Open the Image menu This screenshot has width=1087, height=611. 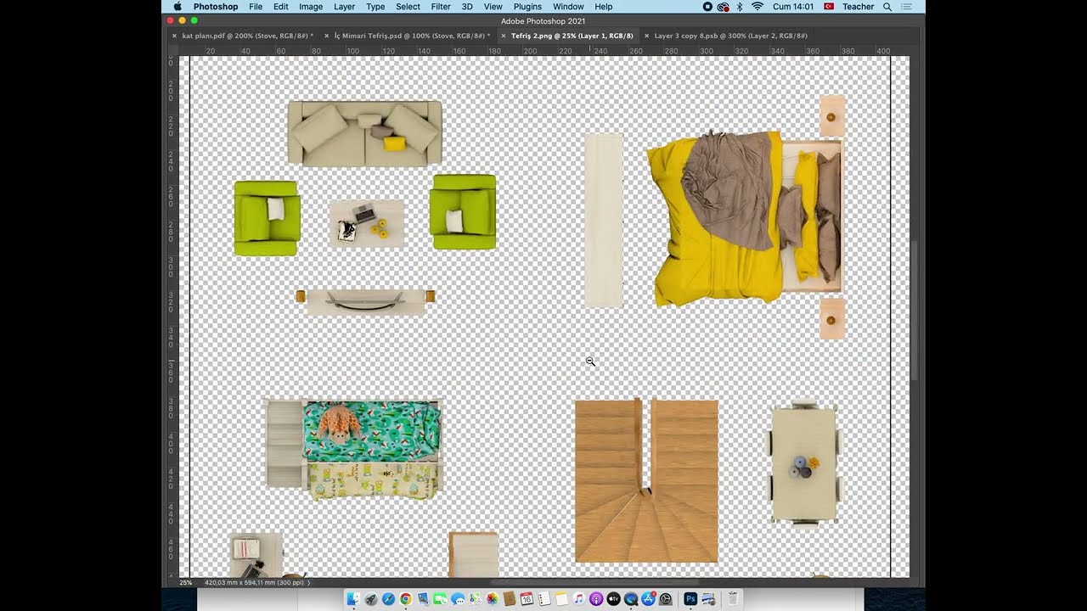tap(311, 7)
